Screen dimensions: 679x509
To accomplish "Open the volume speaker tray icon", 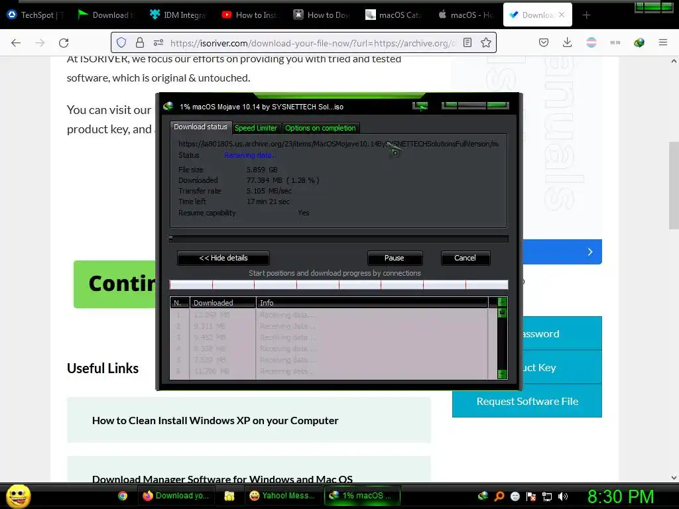I will pyautogui.click(x=563, y=496).
